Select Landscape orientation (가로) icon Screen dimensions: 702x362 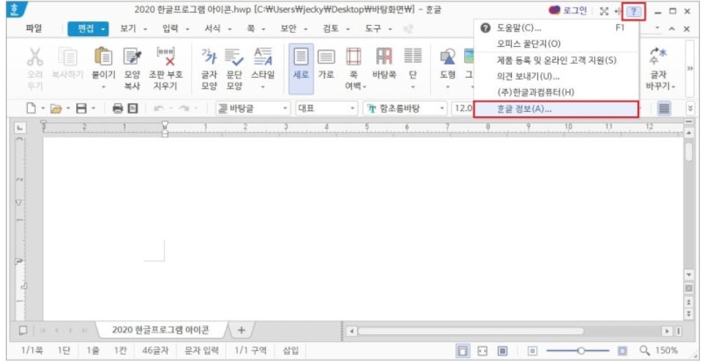pos(326,56)
